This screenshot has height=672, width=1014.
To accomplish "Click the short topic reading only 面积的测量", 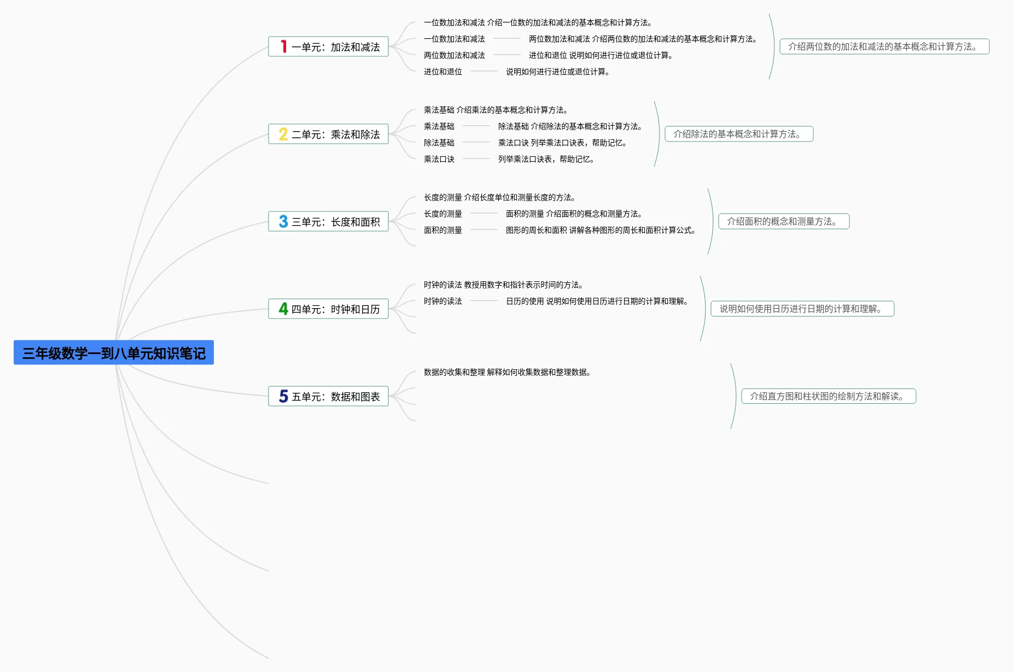I will (443, 230).
